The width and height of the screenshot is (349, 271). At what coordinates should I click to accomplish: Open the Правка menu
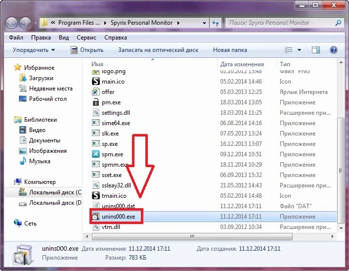click(x=41, y=38)
